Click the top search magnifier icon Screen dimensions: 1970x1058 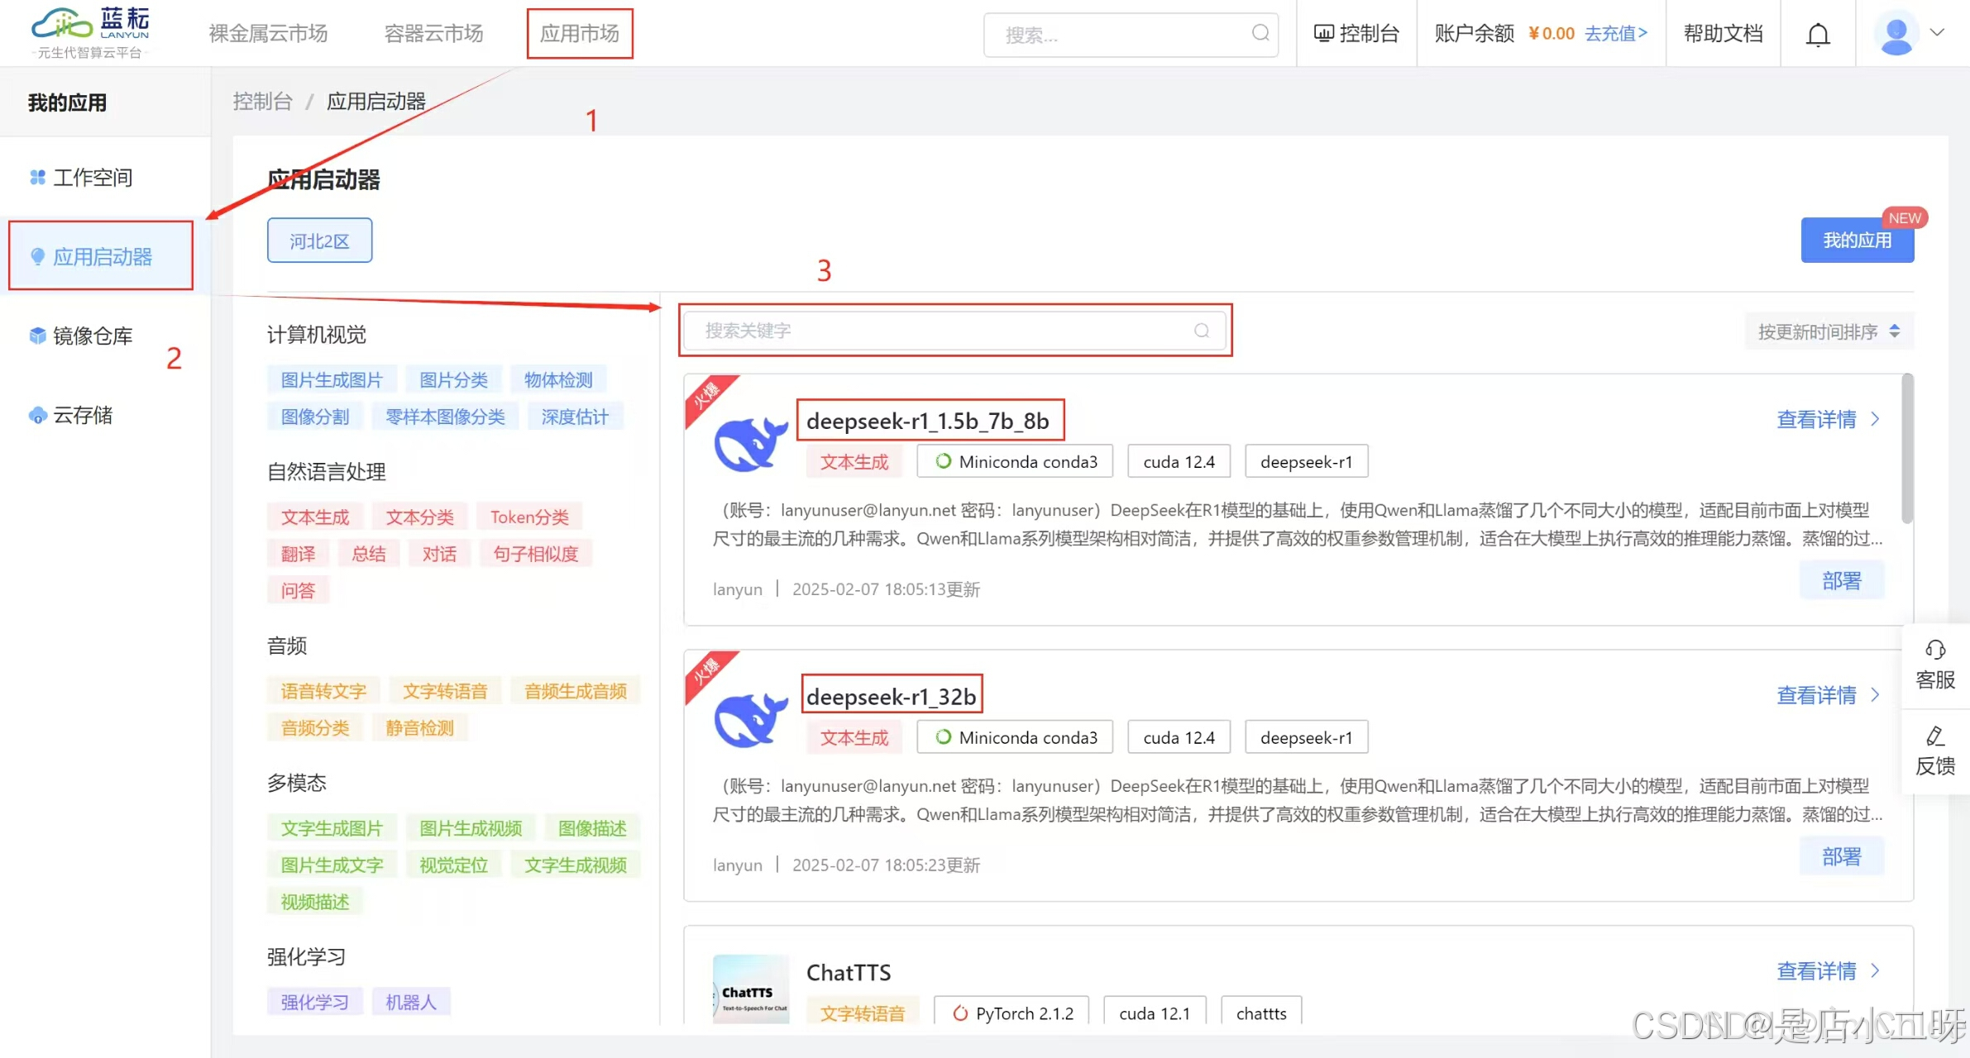tap(1260, 33)
